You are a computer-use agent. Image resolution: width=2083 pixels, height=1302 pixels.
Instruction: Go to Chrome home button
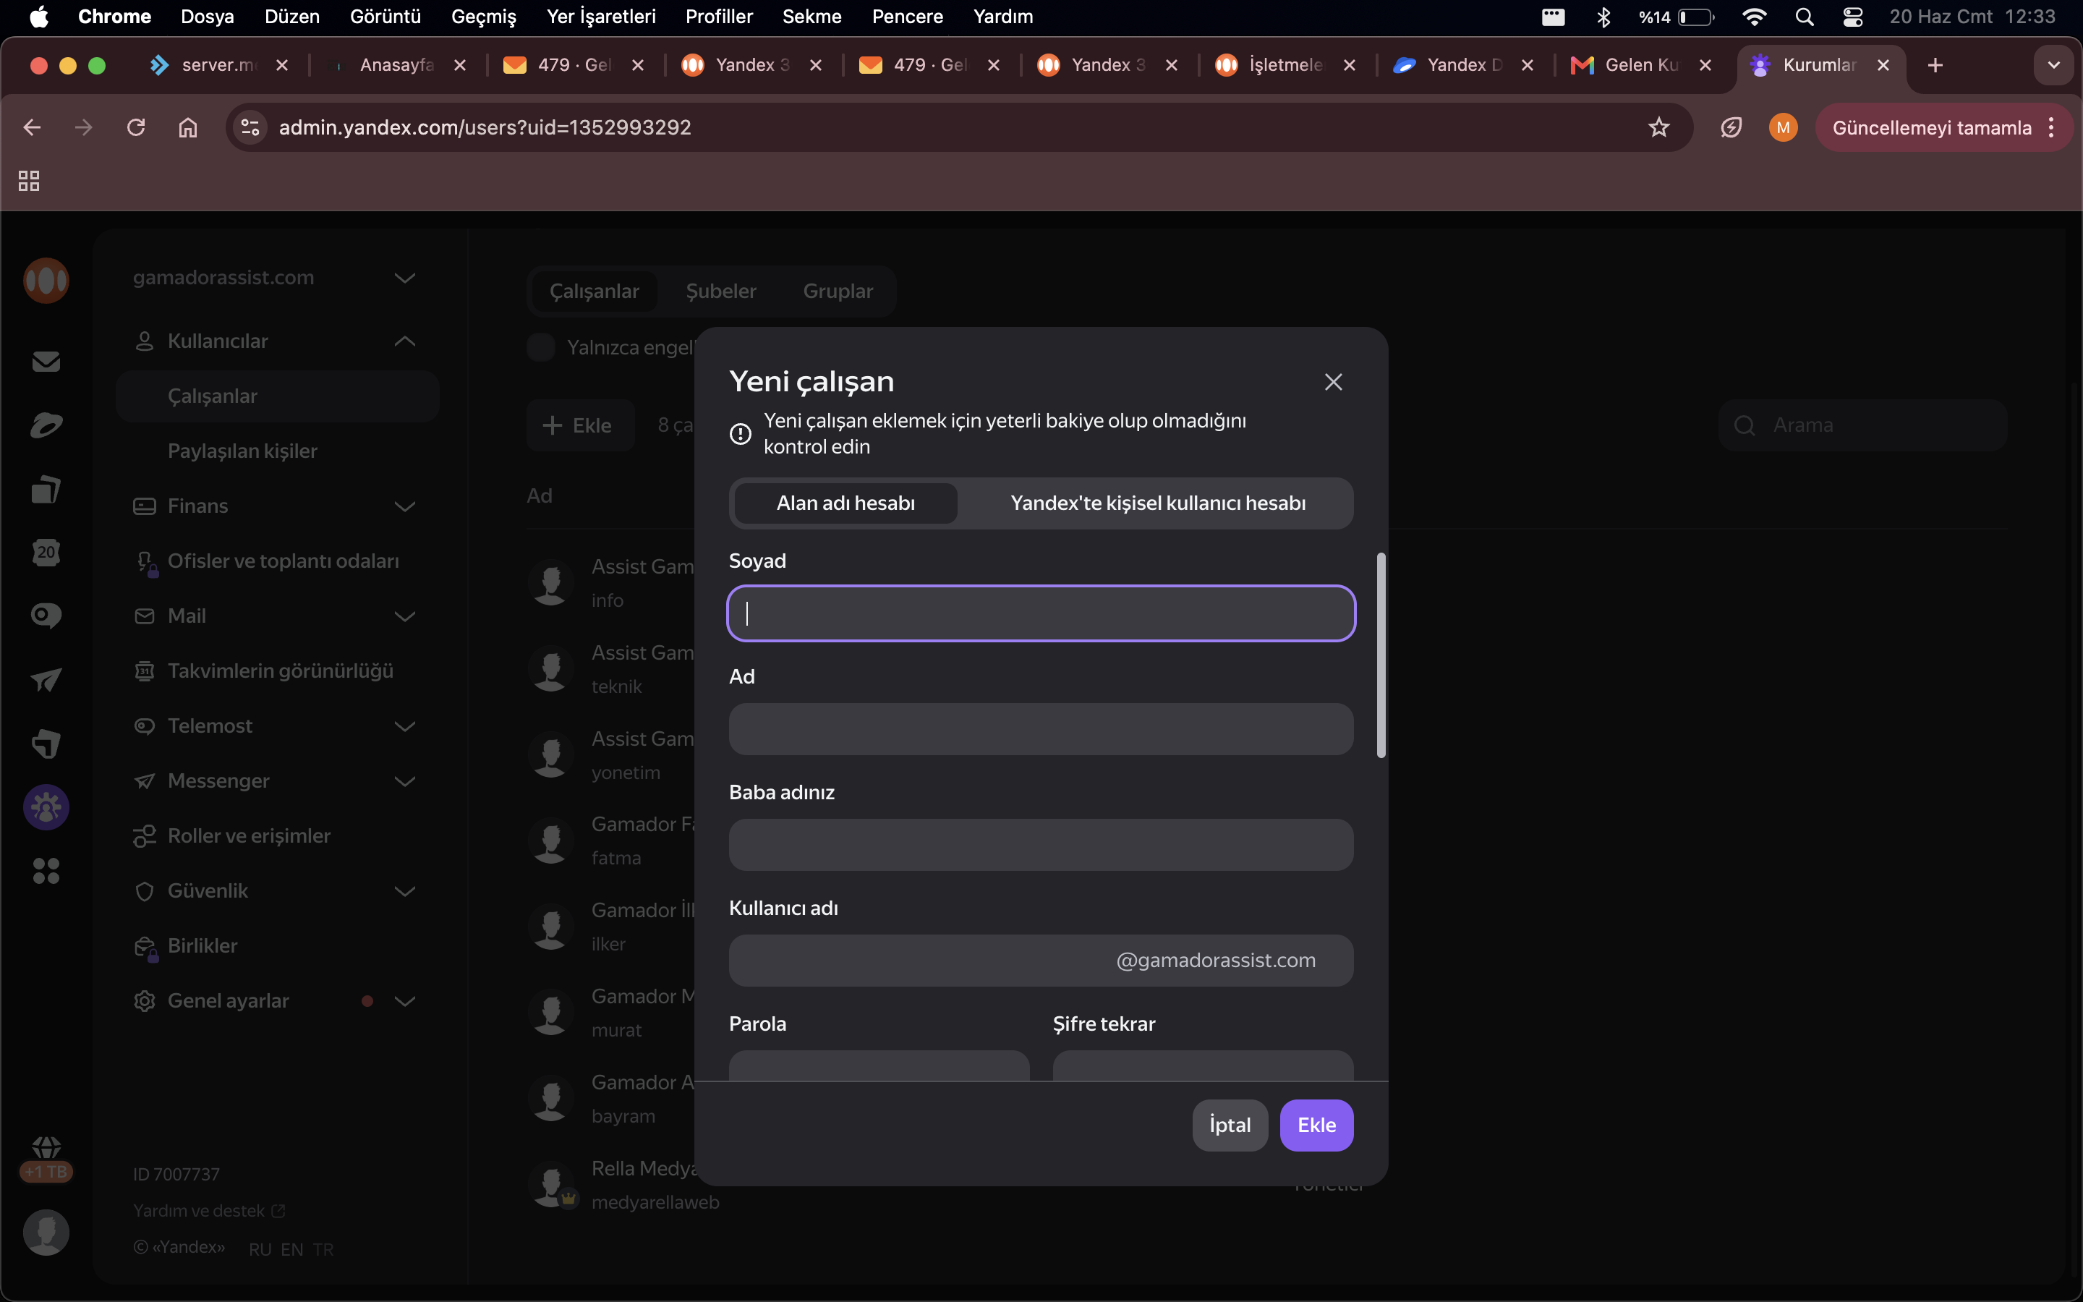pos(187,127)
